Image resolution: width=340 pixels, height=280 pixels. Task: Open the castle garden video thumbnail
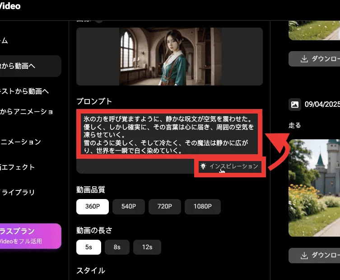pyautogui.click(x=314, y=188)
